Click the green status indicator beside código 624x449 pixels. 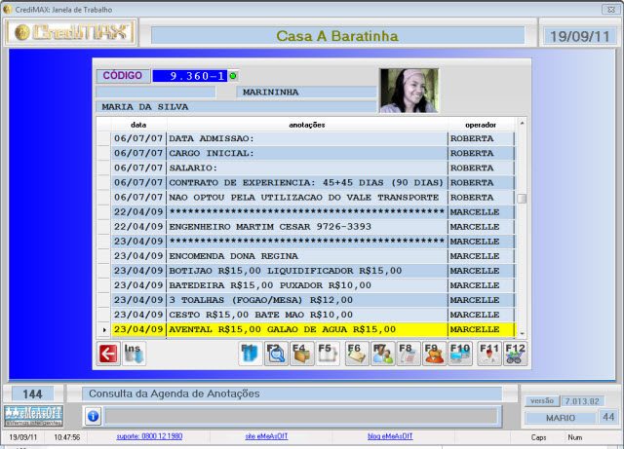click(234, 75)
